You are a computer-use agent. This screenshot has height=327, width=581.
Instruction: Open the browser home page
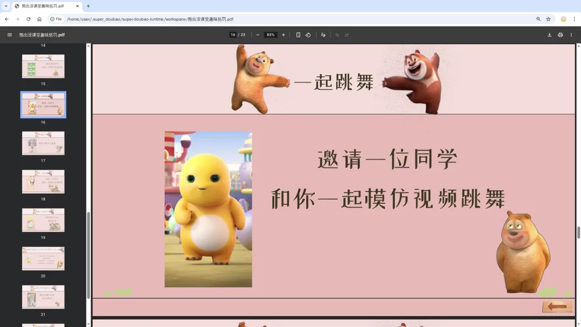click(39, 19)
